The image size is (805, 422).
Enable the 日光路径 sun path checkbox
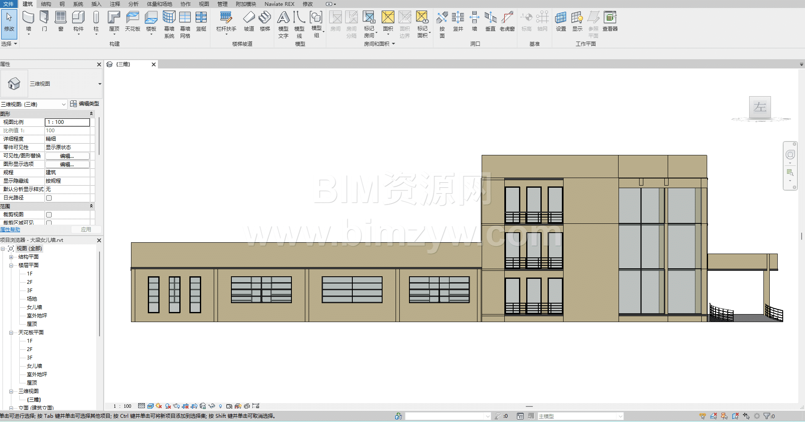point(49,198)
